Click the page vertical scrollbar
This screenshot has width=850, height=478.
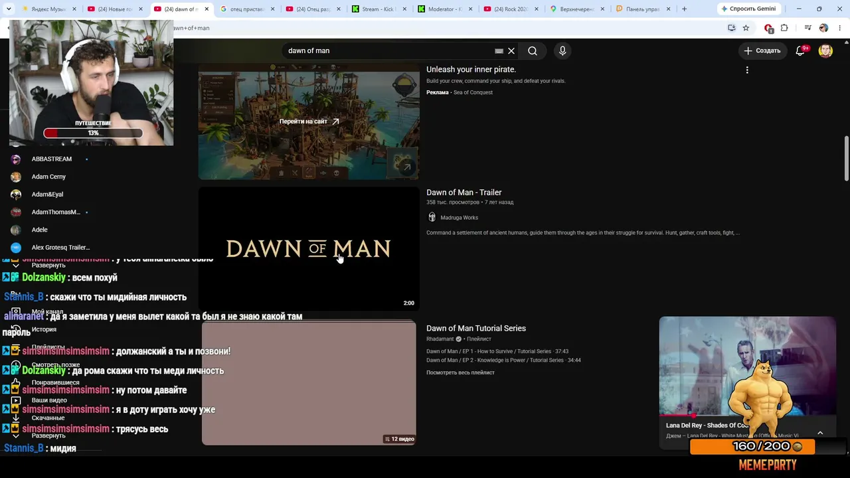(x=846, y=158)
